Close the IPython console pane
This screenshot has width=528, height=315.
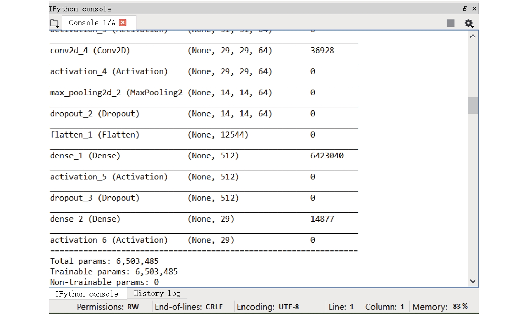[x=474, y=9]
